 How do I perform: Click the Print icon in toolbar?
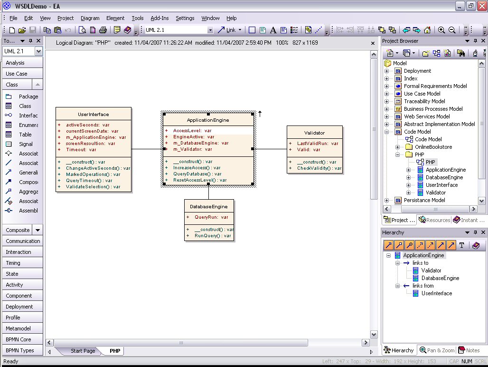click(x=103, y=30)
